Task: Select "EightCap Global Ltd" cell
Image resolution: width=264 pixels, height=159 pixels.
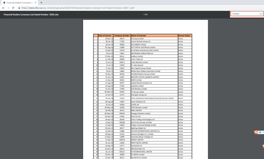Action: coord(155,128)
